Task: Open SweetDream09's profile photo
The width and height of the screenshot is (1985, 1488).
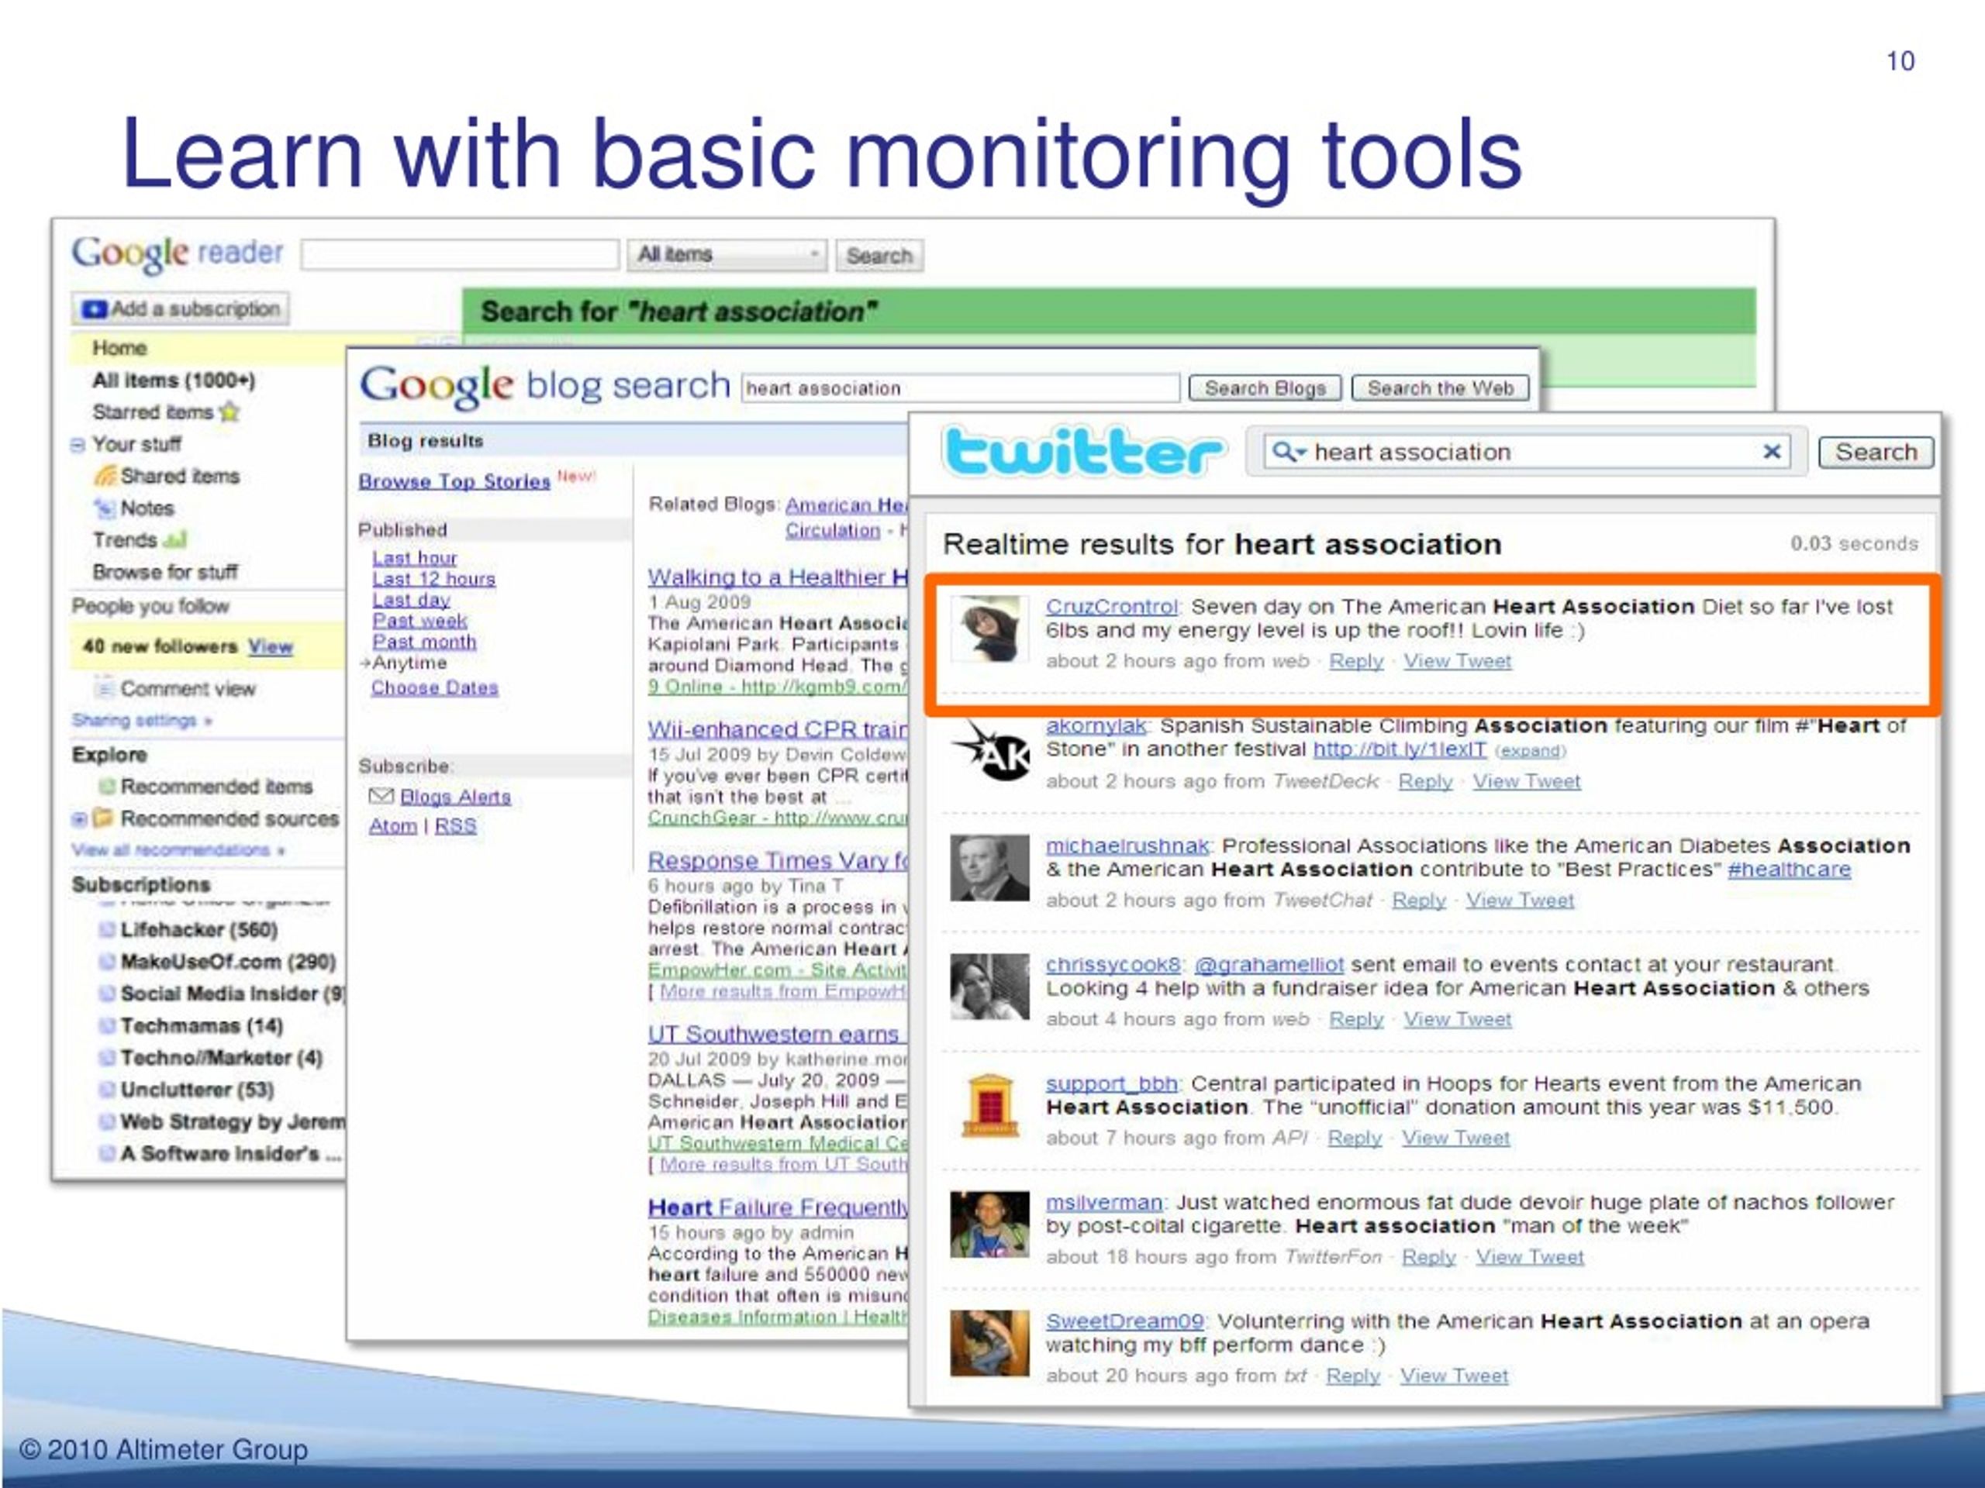Action: pyautogui.click(x=990, y=1343)
